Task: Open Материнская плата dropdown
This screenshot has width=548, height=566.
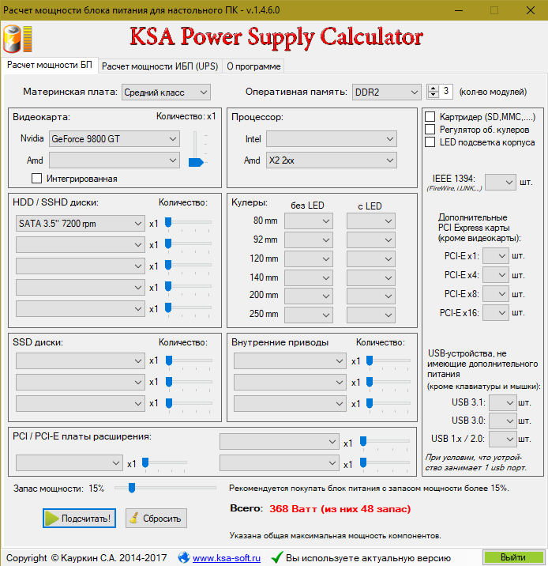Action: [x=166, y=92]
